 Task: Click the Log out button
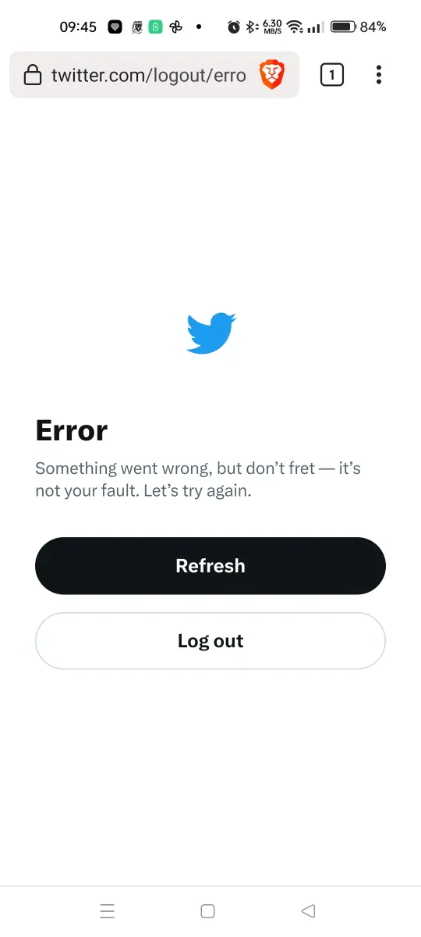[x=210, y=641]
